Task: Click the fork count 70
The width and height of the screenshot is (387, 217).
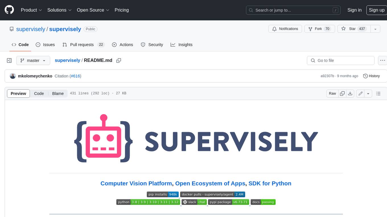Action: (x=327, y=29)
